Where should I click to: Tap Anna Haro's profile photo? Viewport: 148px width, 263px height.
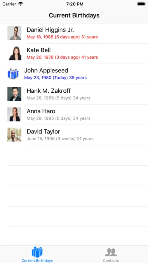(x=14, y=114)
